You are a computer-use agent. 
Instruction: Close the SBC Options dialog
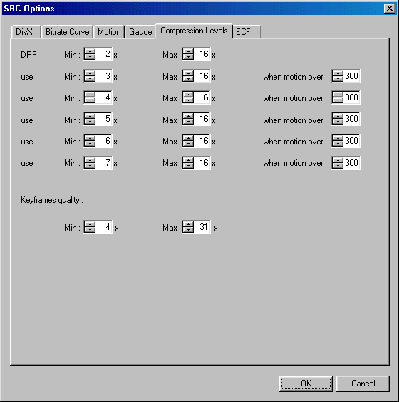(x=390, y=9)
